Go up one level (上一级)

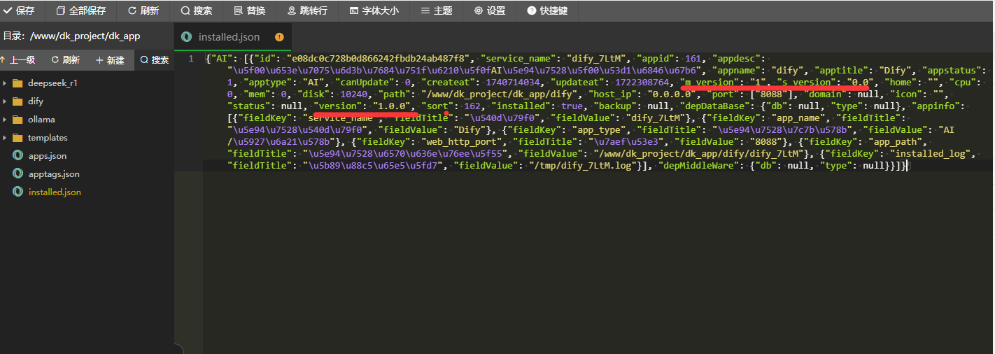[x=17, y=60]
